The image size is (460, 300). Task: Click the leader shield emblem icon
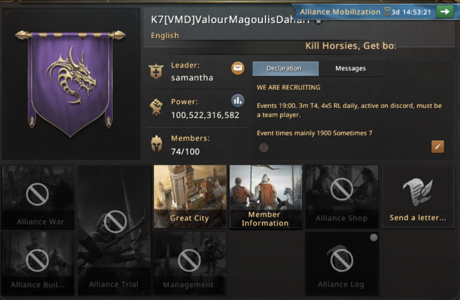pos(156,72)
